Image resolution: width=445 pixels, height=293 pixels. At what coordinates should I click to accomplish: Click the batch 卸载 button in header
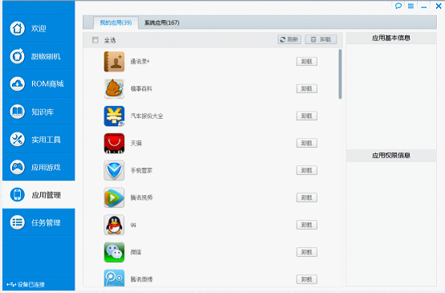321,39
